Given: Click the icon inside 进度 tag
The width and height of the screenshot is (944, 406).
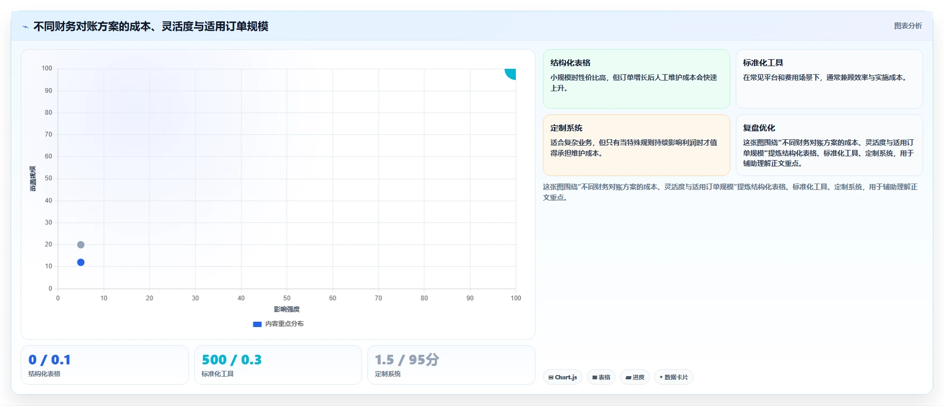Looking at the screenshot, I should [628, 377].
